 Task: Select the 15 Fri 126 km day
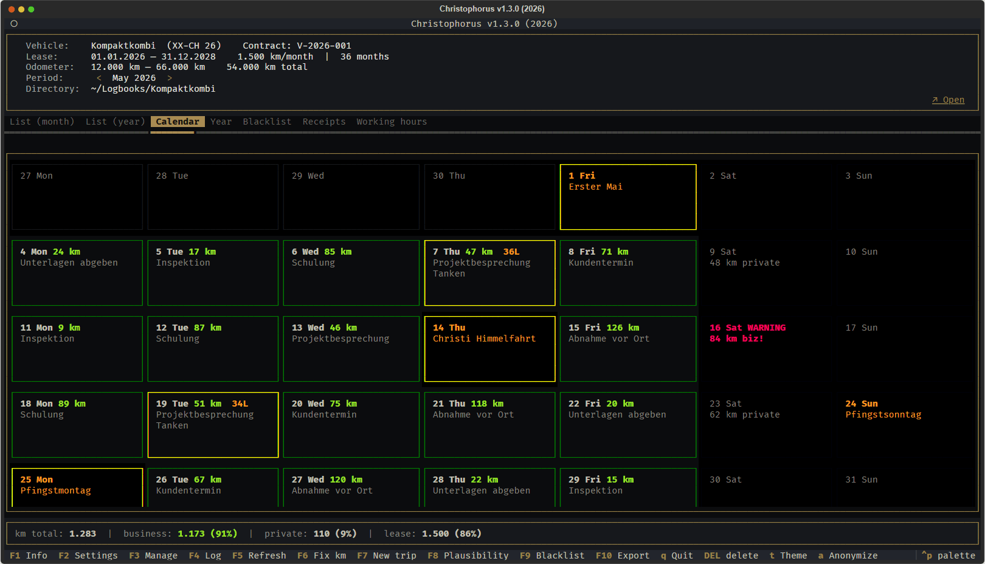tap(628, 349)
